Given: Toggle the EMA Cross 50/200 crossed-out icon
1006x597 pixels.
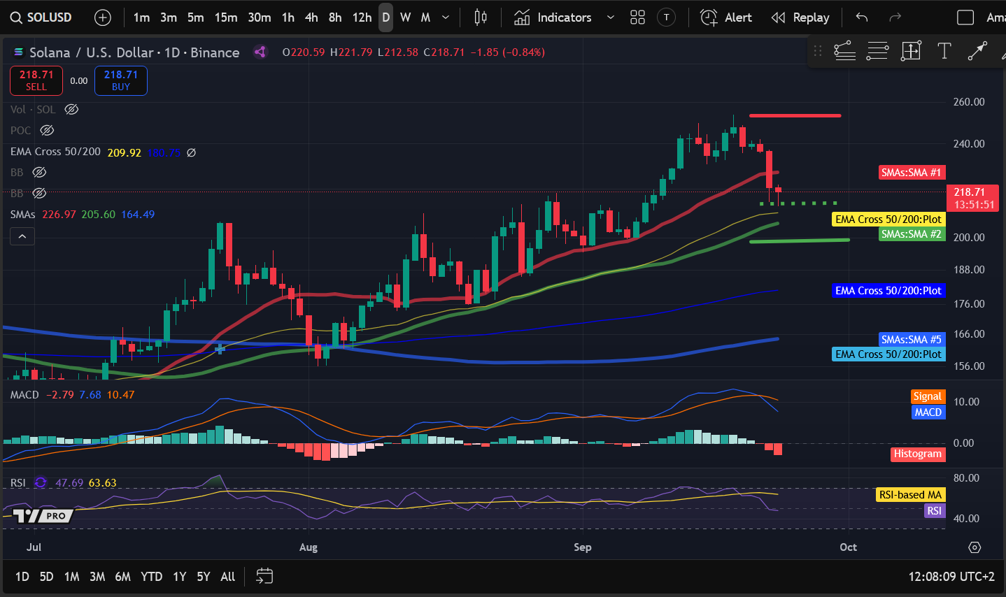Looking at the screenshot, I should [192, 152].
